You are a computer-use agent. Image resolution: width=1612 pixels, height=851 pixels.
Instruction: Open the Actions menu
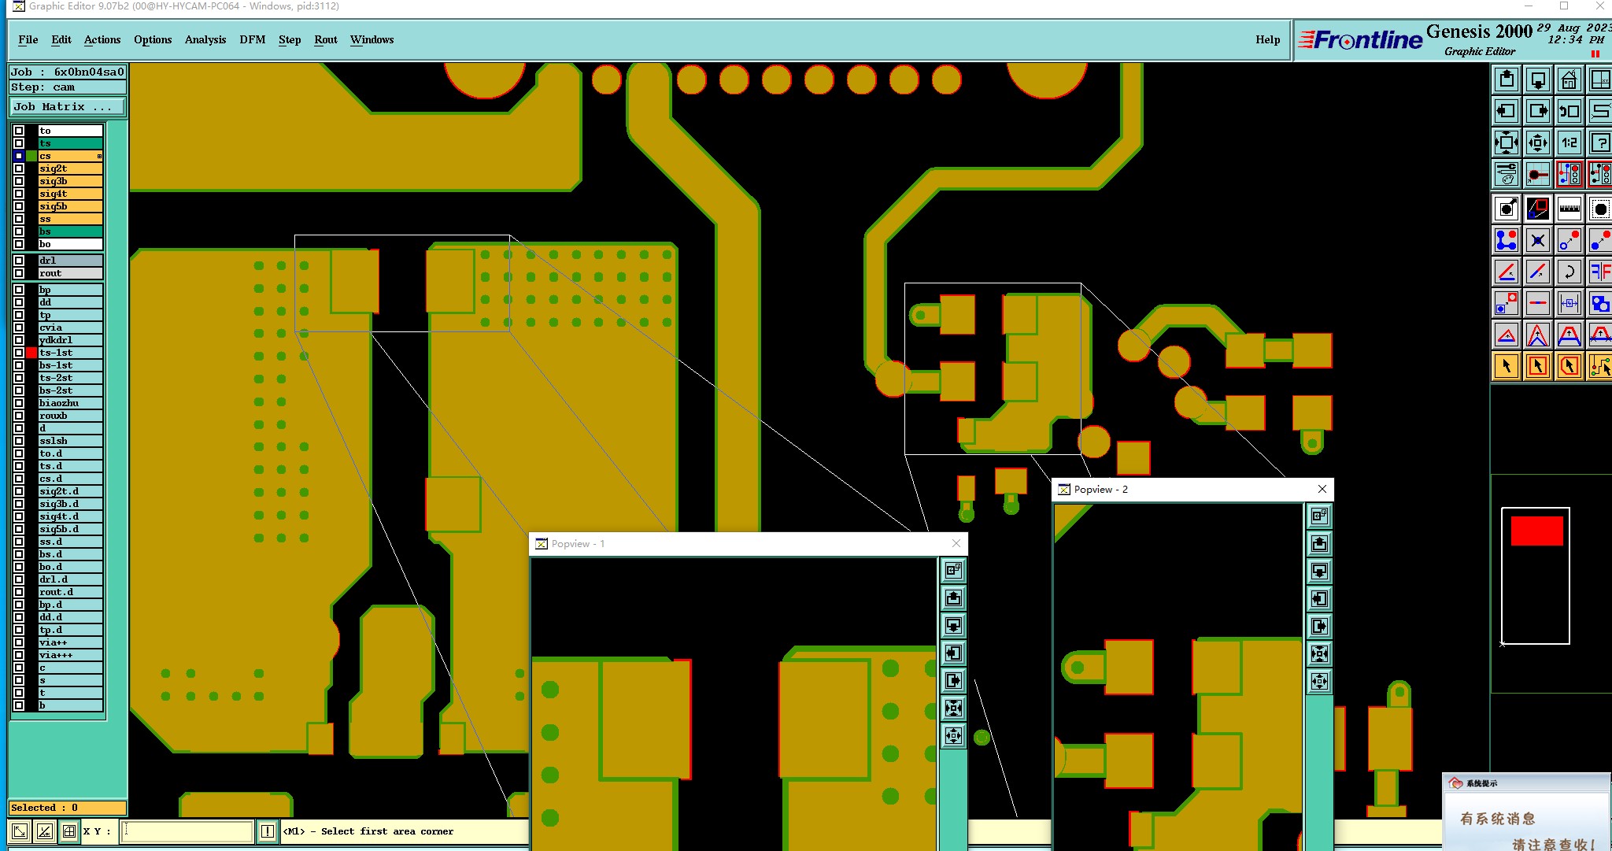tap(102, 39)
